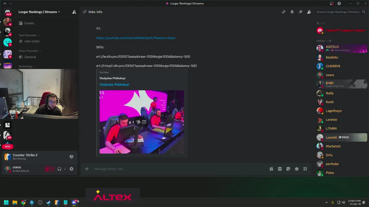Open Google Chrome from the taskbar
The height and width of the screenshot is (207, 369).
point(23,202)
